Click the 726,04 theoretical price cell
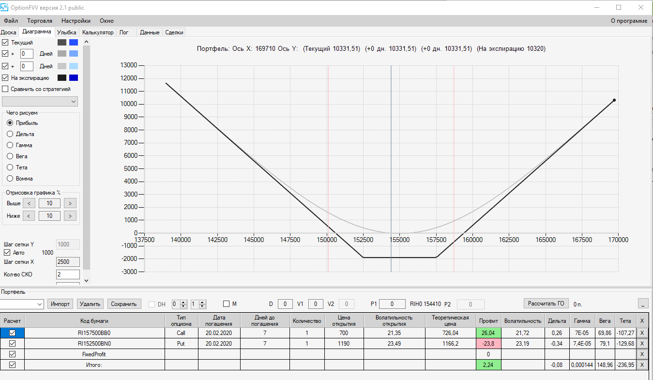The image size is (653, 380). (451, 333)
